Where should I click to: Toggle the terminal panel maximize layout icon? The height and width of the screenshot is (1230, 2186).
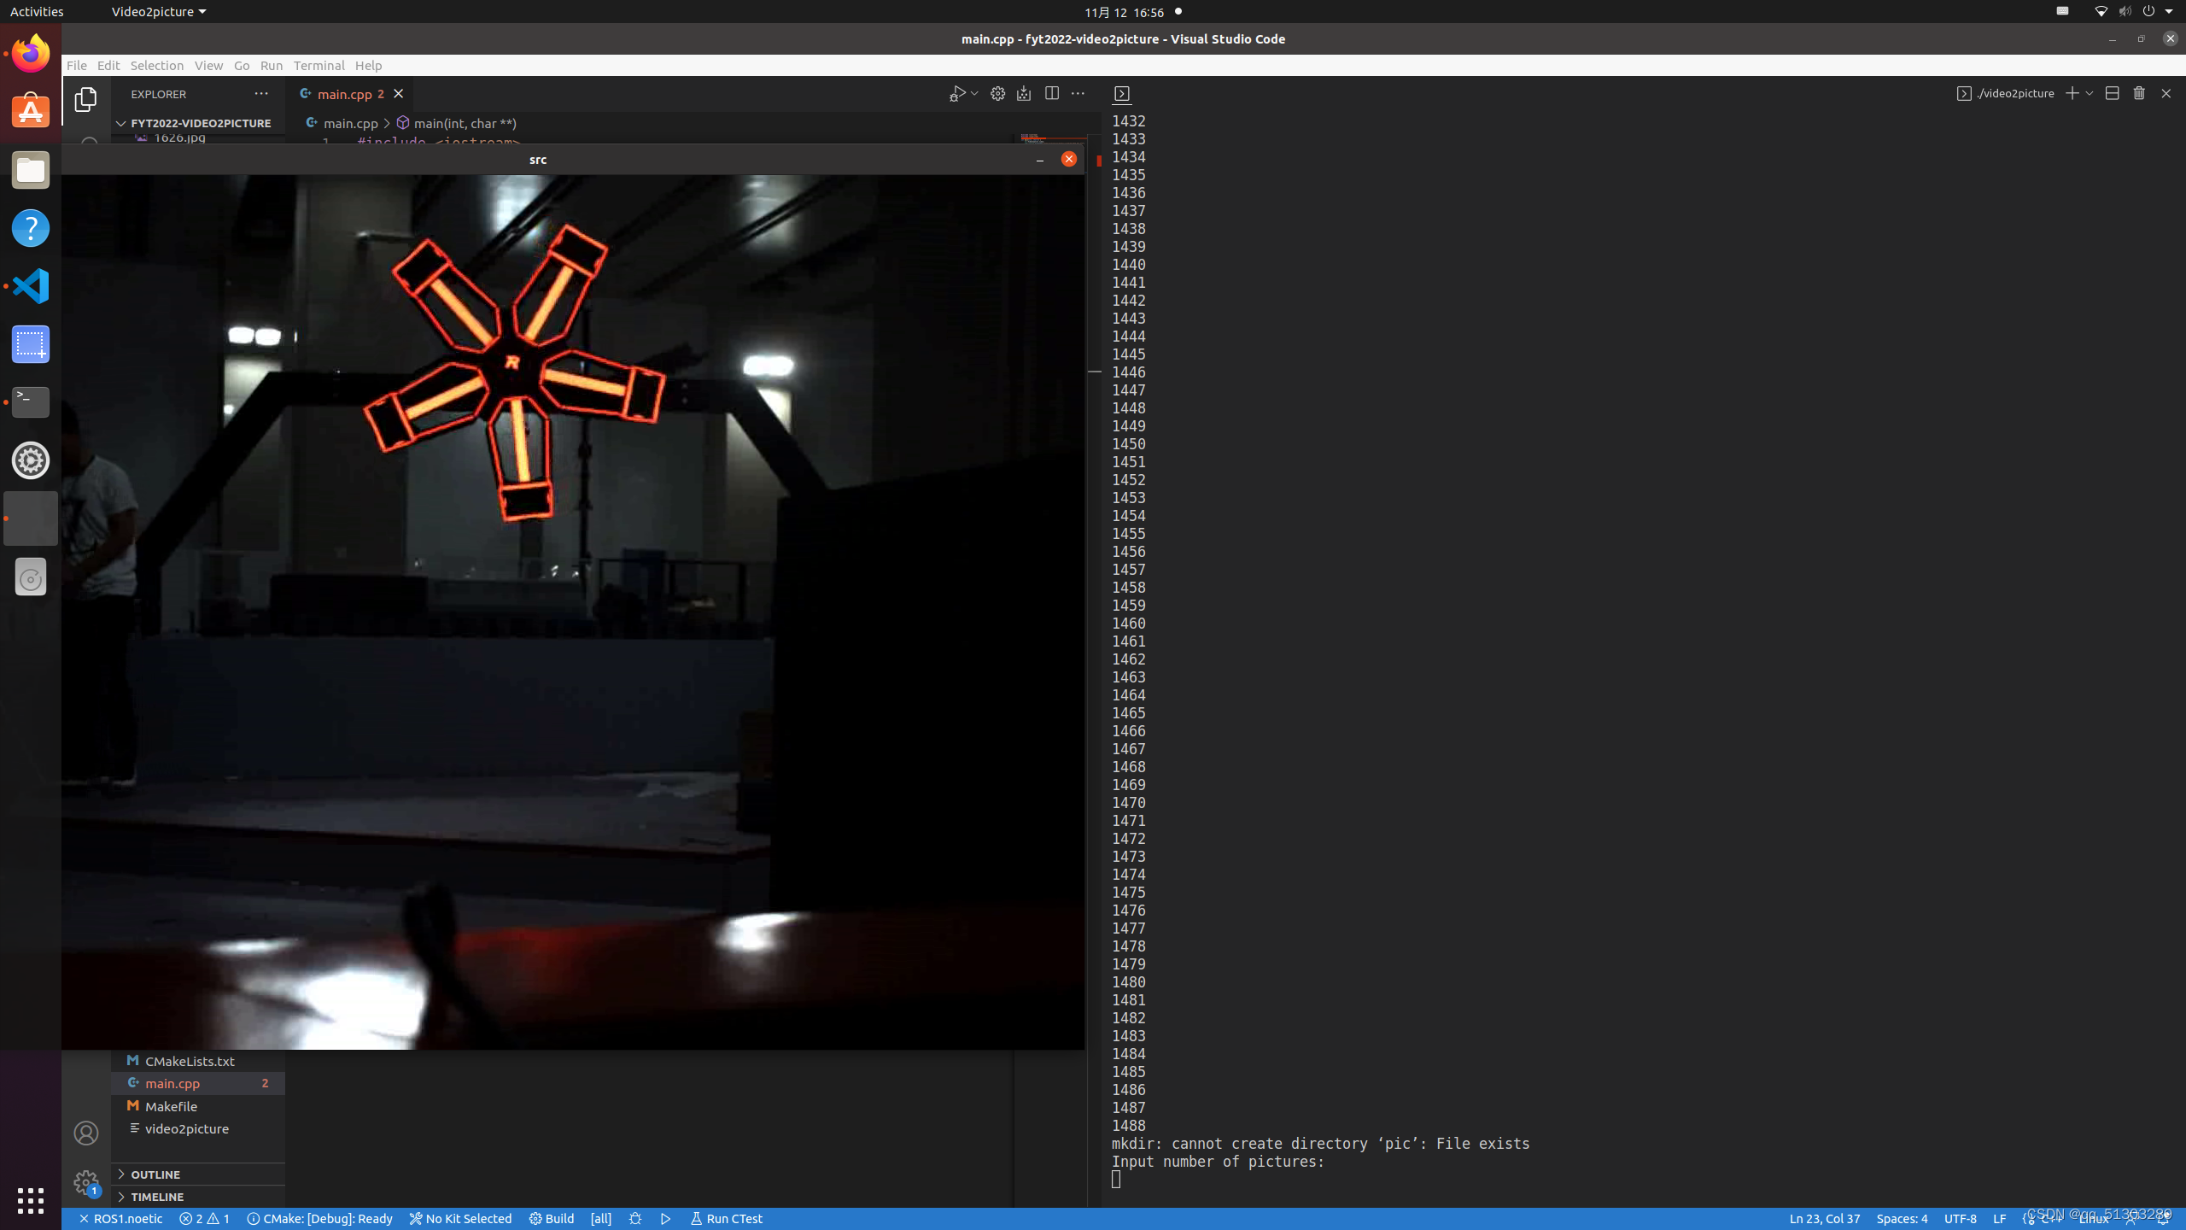pyautogui.click(x=2112, y=93)
